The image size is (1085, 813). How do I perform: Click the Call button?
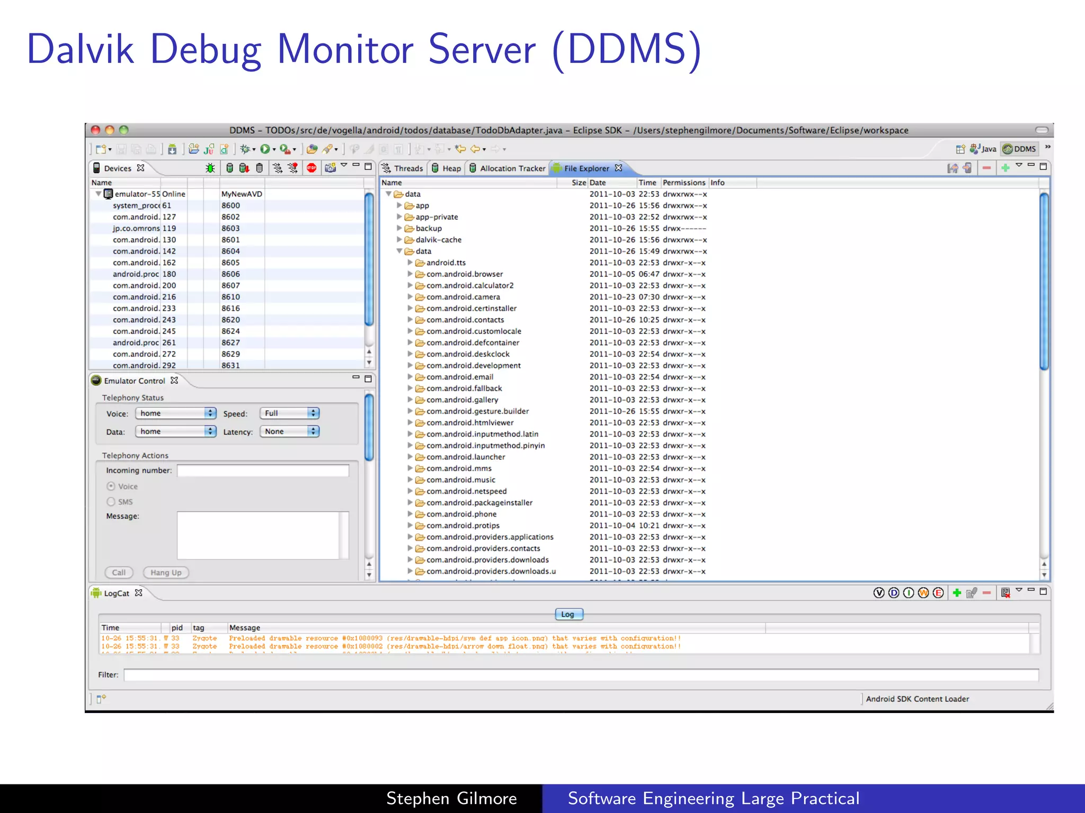point(119,572)
